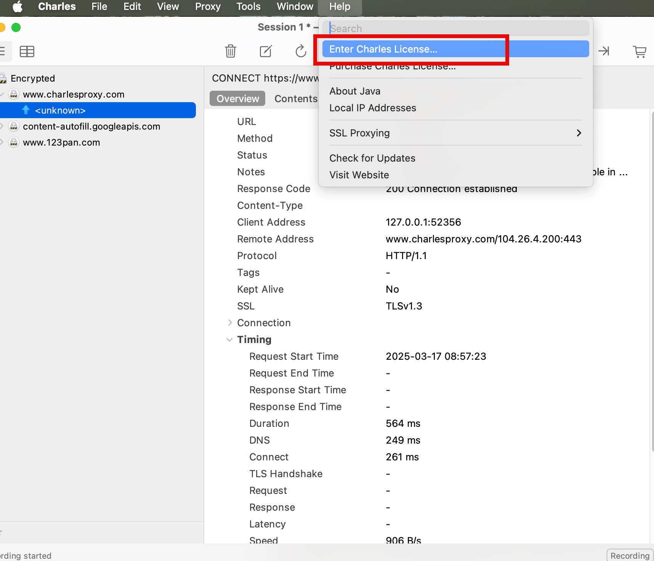Expand the Connection section
Screen dimensions: 654x561
(x=230, y=323)
